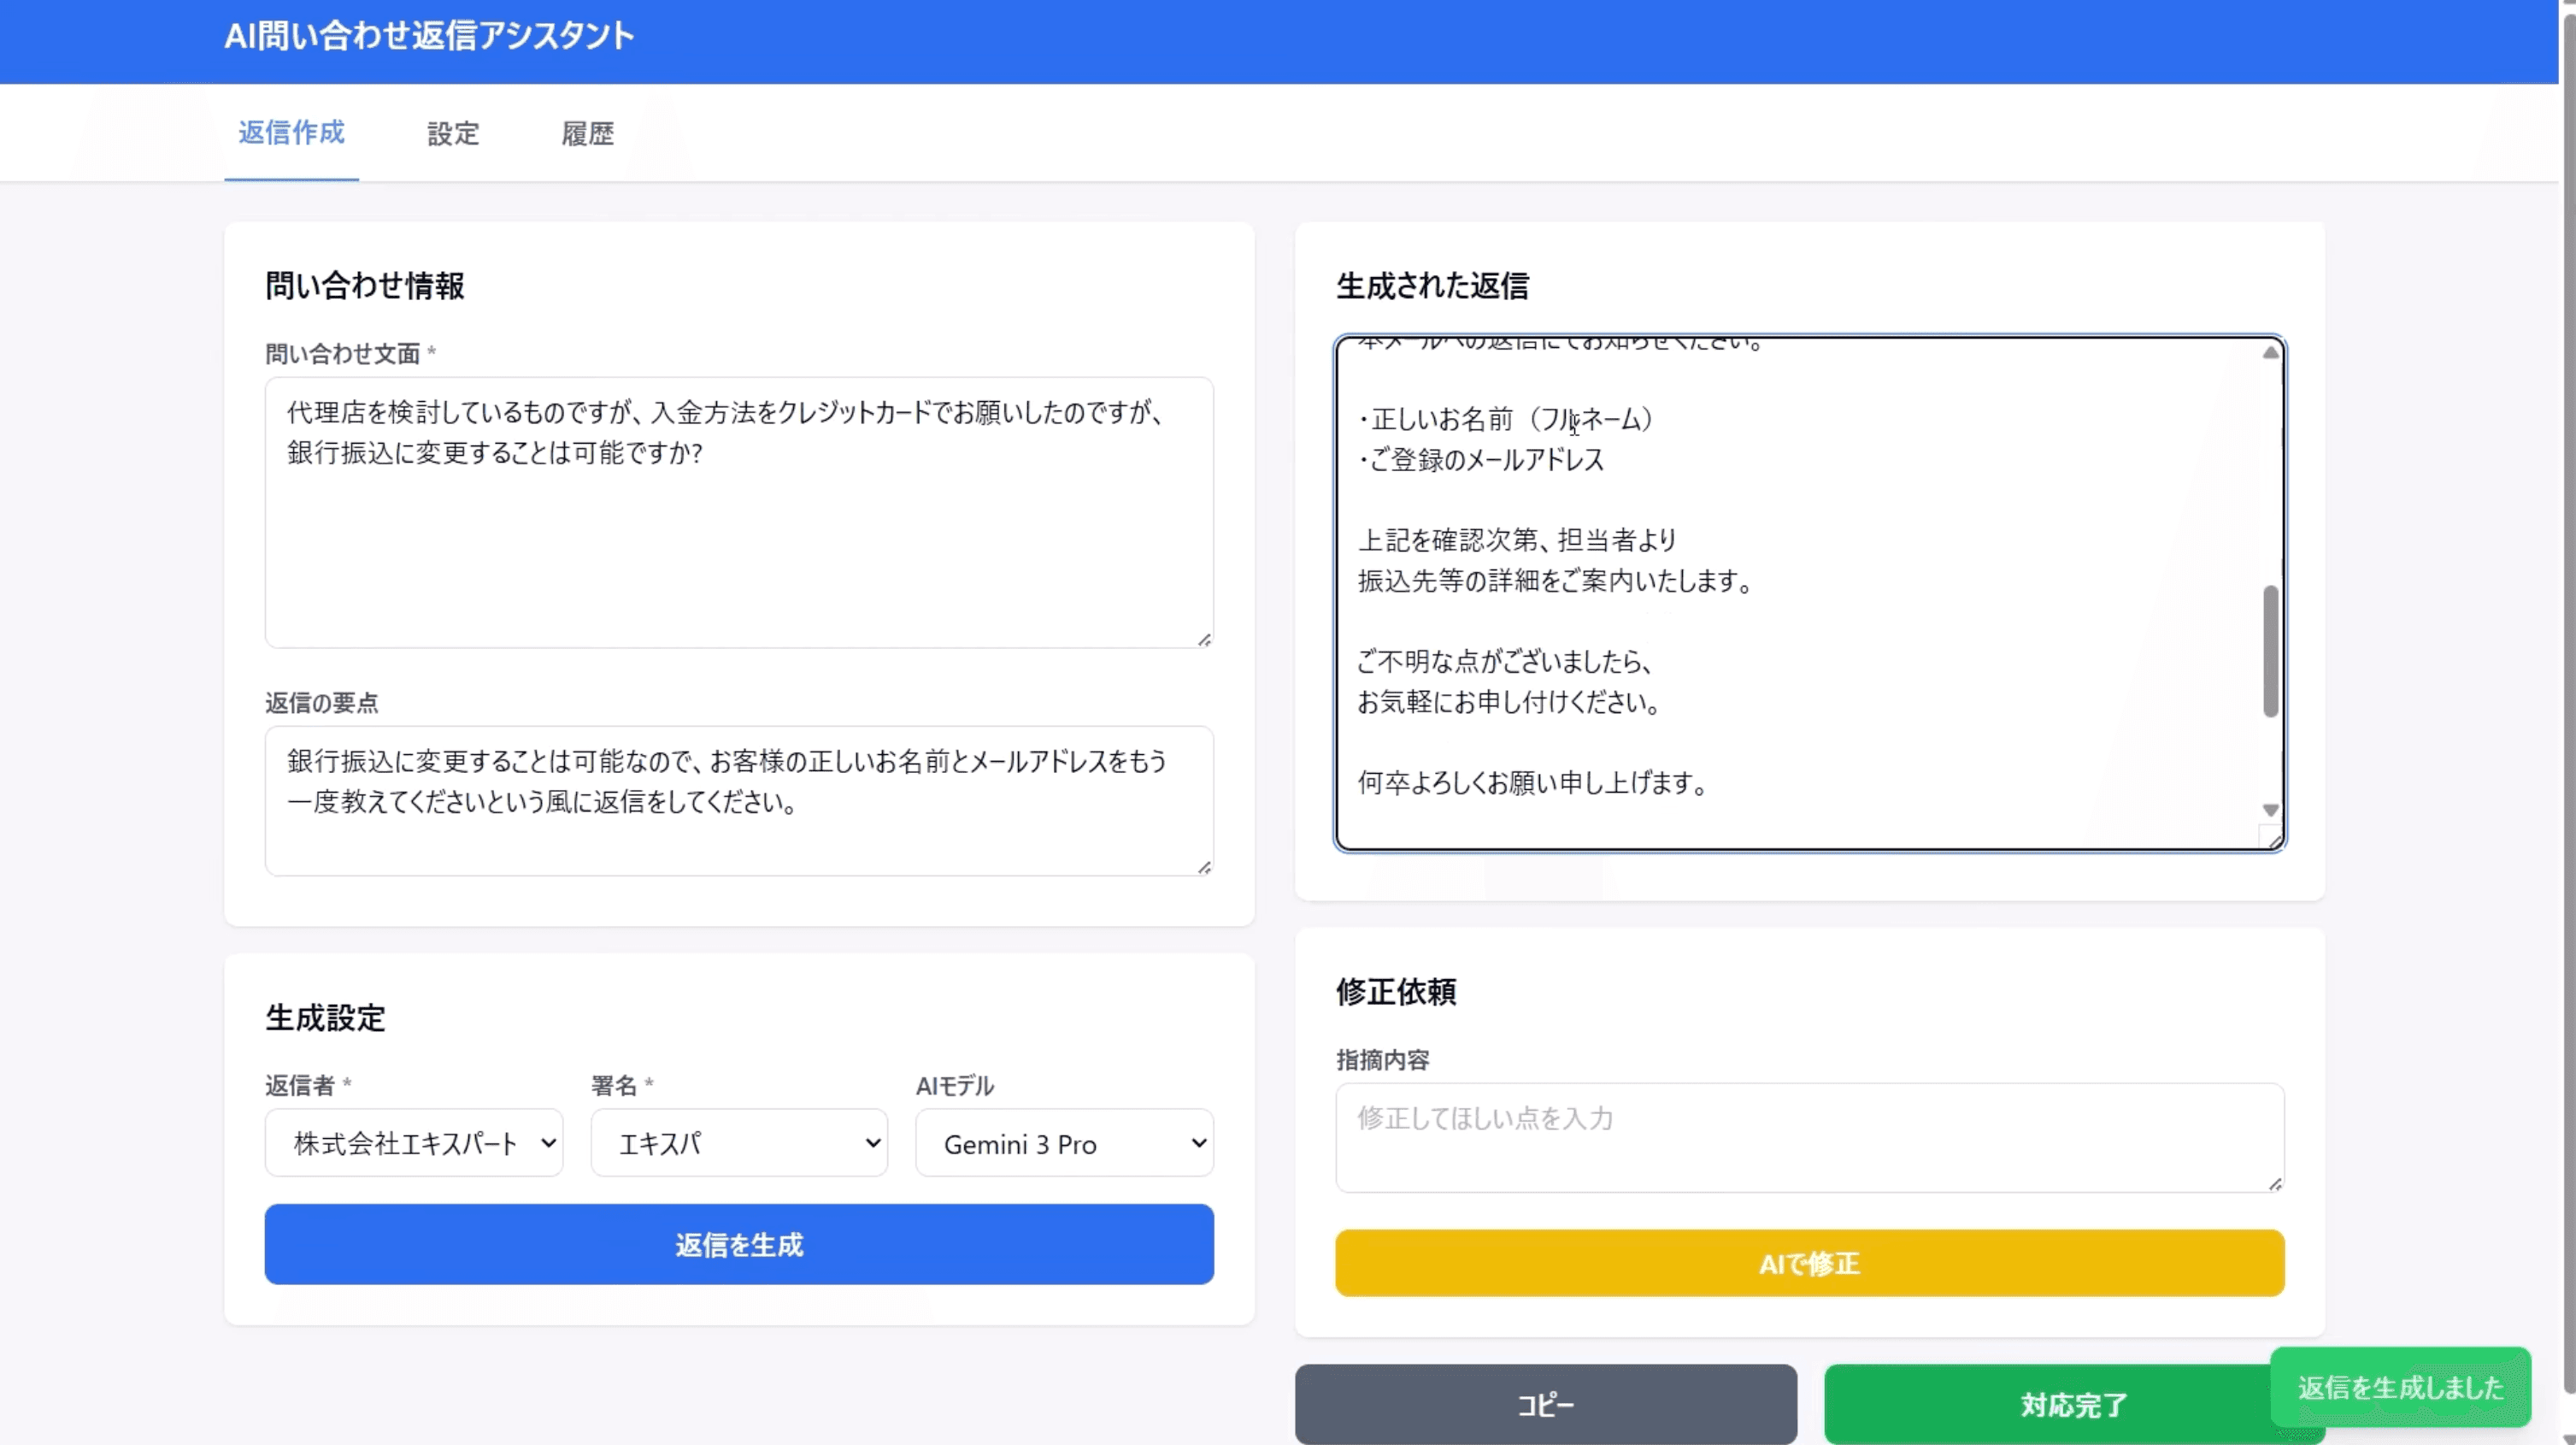Open the 履歴 tab
This screenshot has width=2576, height=1445.
click(x=587, y=134)
